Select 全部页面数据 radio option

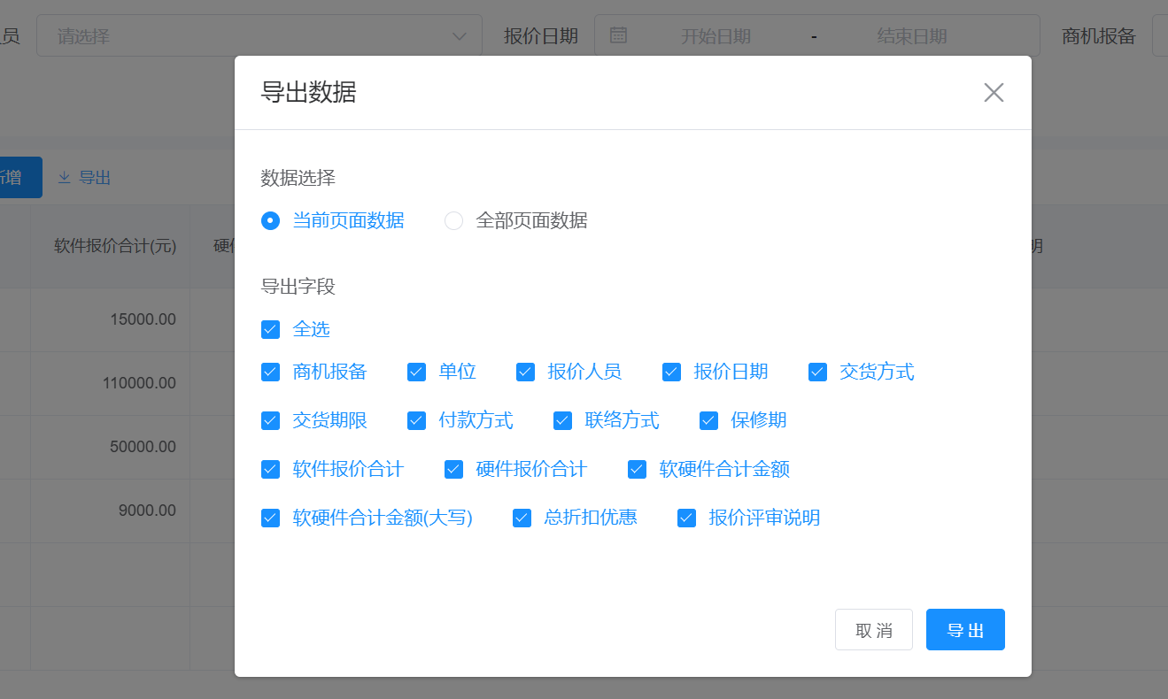click(454, 221)
